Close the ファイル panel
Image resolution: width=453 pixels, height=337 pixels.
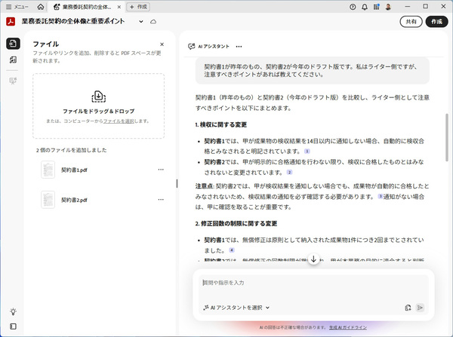[162, 44]
